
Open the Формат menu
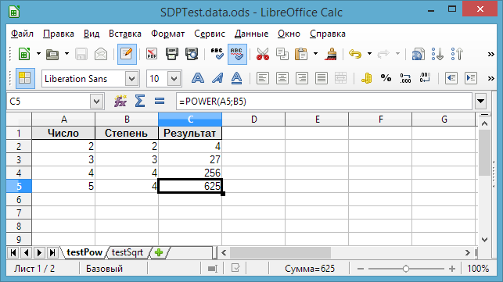click(167, 34)
